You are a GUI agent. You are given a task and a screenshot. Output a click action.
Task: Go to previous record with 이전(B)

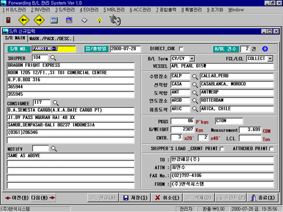[x=17, y=198]
